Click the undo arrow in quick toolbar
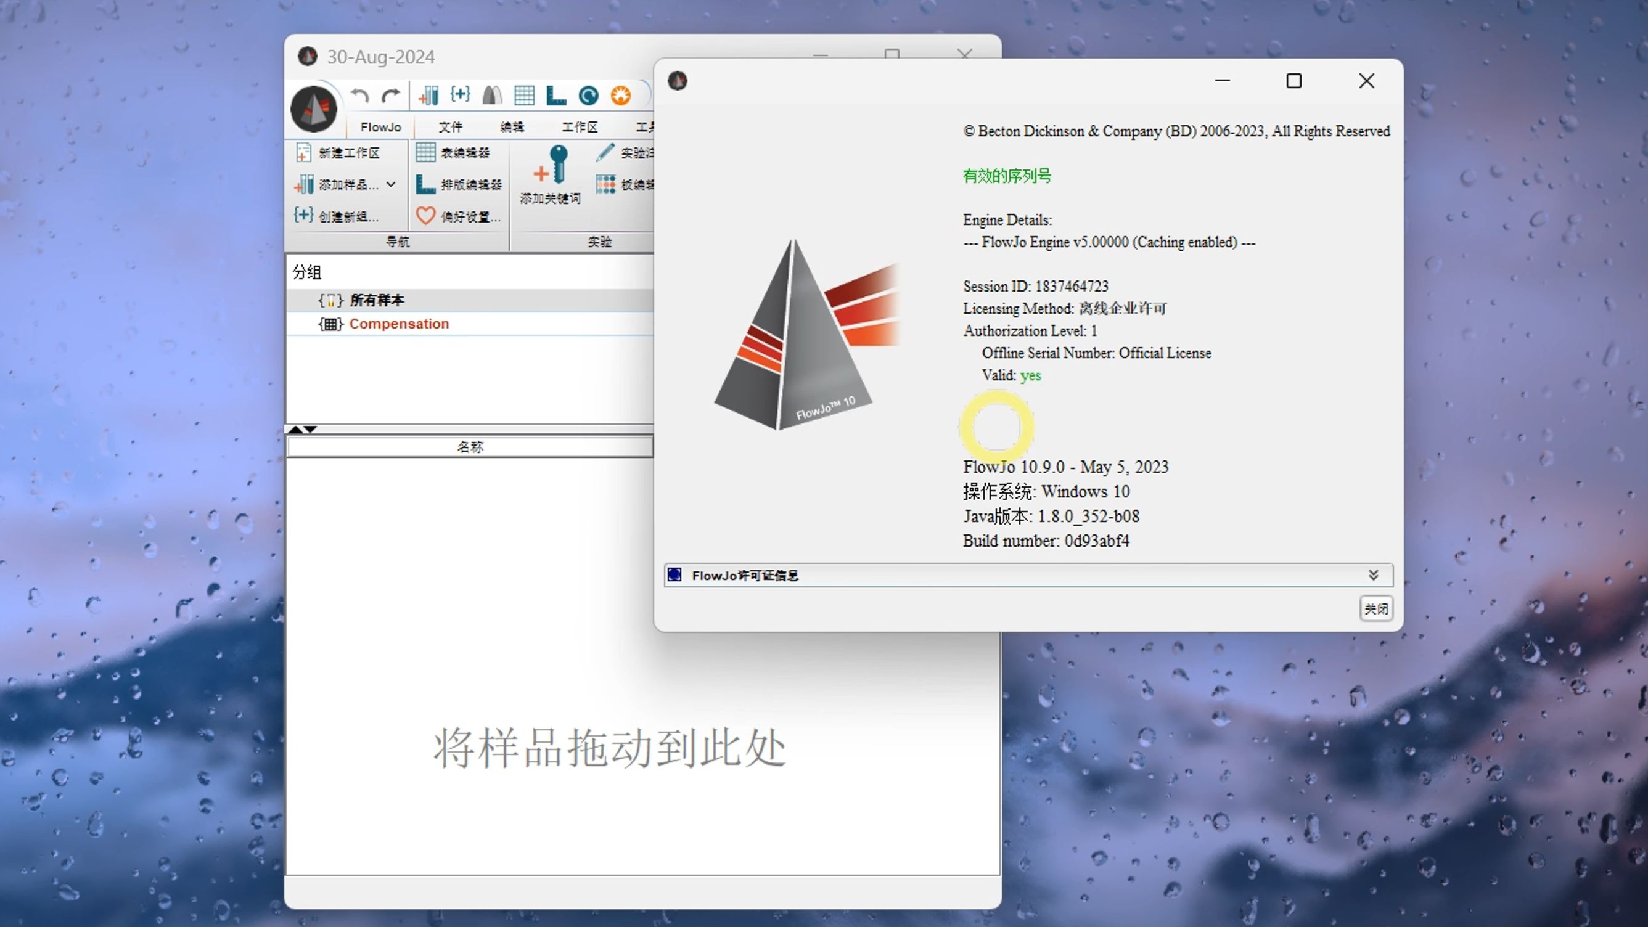Viewport: 1648px width, 927px height. point(359,96)
